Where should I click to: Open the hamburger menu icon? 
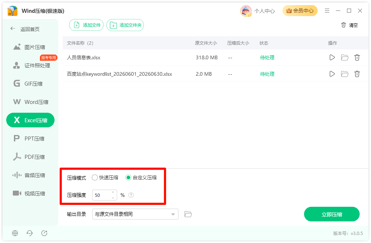[x=327, y=11]
